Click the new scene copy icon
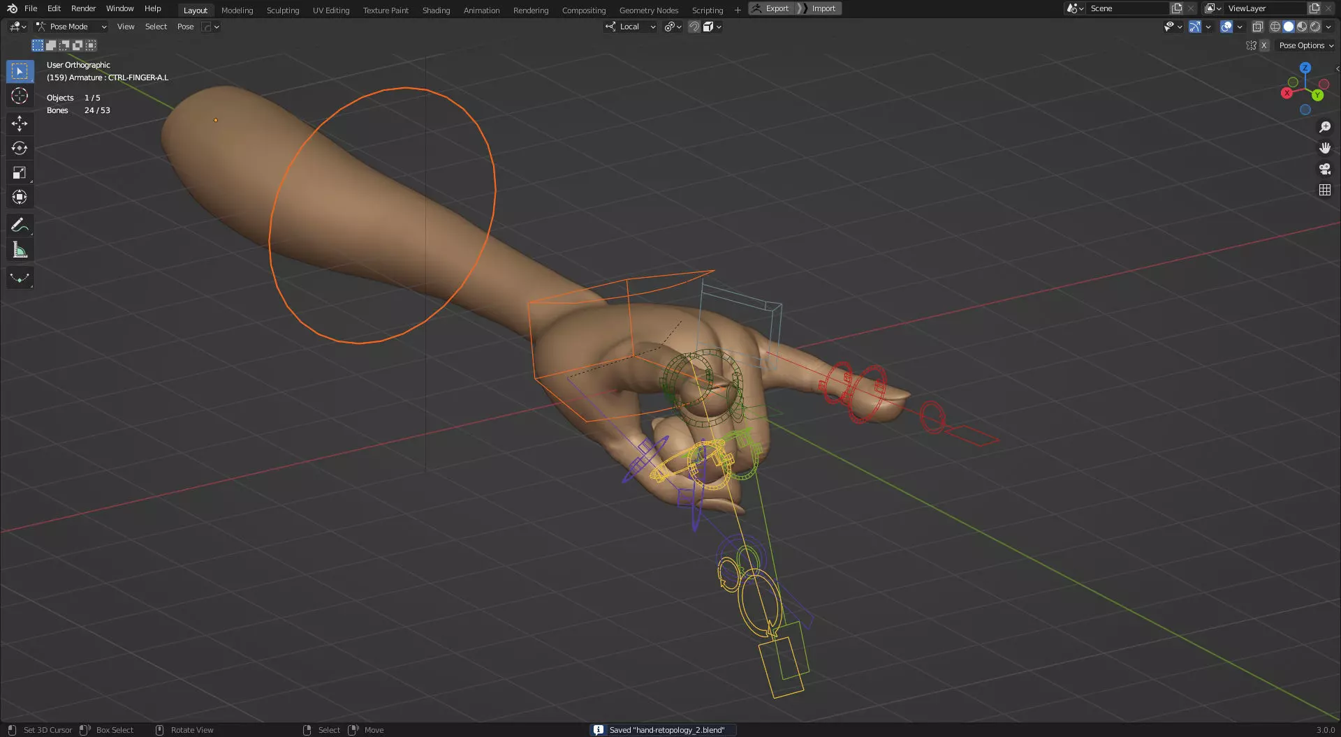1341x737 pixels. [x=1177, y=8]
